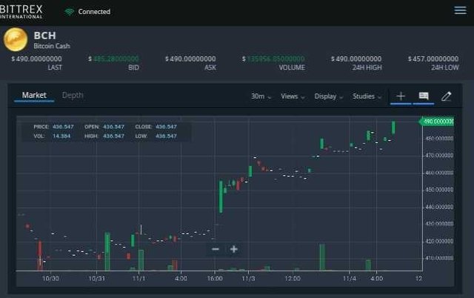The image size is (474, 298).
Task: Toggle the crosshair plus tool
Action: pos(401,96)
